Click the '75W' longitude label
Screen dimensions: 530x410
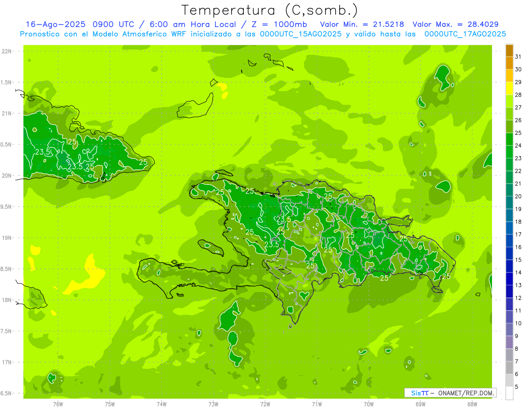point(110,404)
